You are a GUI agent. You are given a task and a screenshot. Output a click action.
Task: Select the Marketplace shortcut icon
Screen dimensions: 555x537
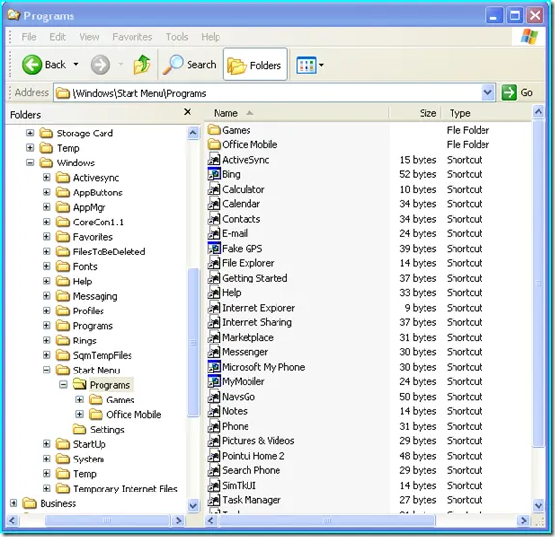point(214,338)
